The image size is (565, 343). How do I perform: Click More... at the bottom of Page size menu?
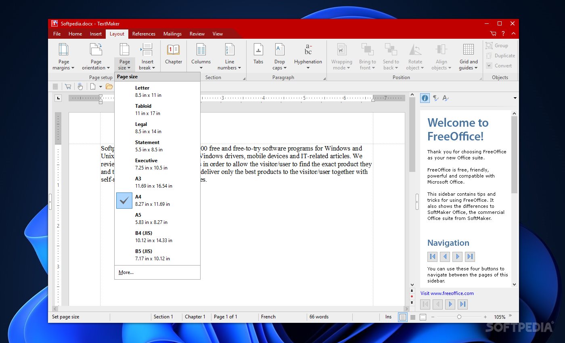tap(157, 272)
